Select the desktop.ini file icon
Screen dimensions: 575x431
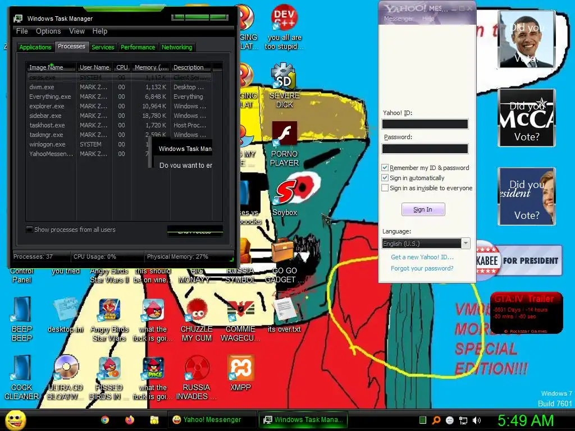point(65,309)
